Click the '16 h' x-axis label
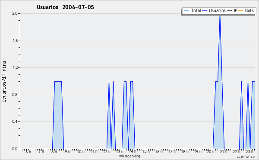259x160 pixels. [159, 151]
